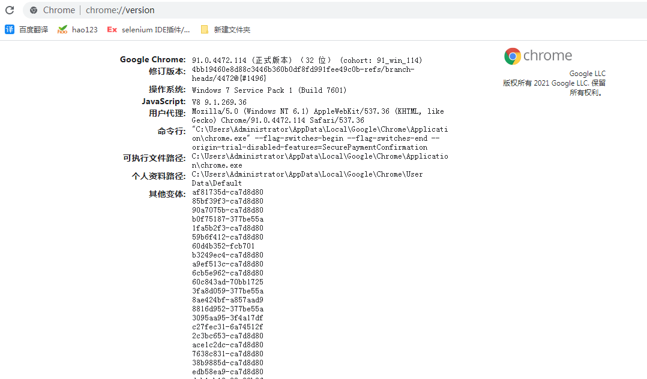Click variation 85bf39f3-ca7d8d80
The image size is (647, 379).
point(227,201)
